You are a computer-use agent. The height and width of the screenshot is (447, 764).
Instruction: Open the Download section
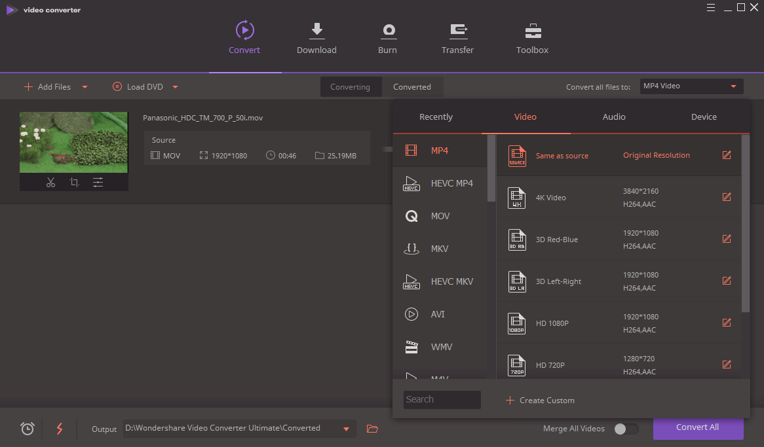coord(316,37)
